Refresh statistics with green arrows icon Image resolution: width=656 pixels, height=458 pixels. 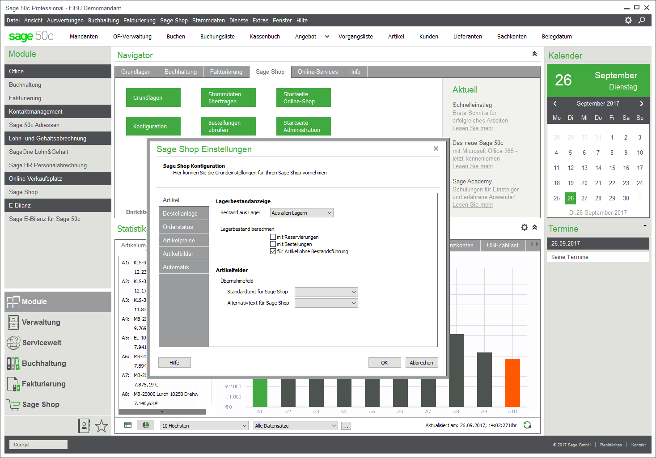527,425
